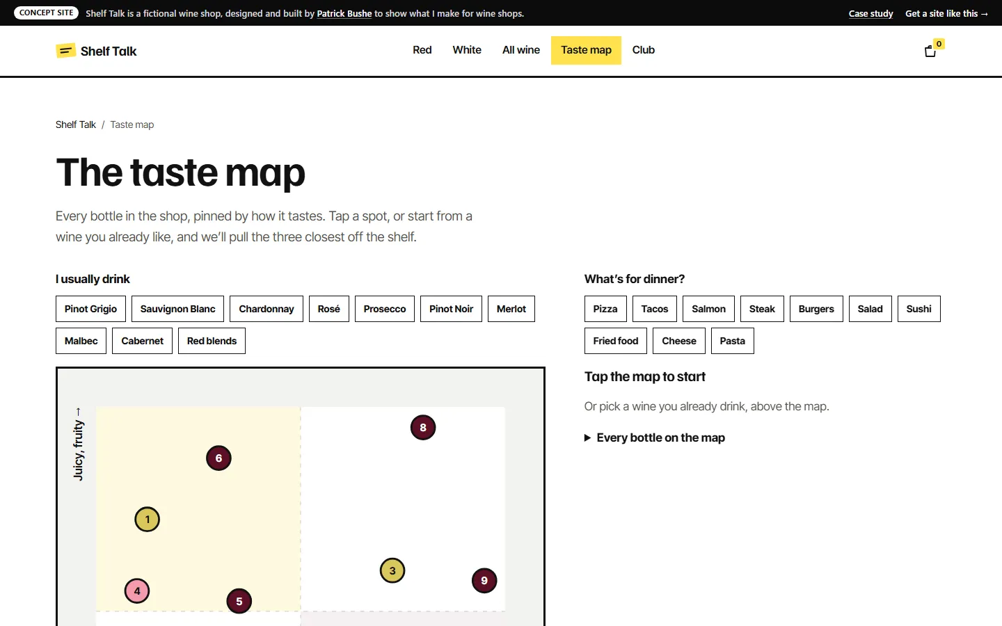
Task: Choose Cabernet as usual drink
Action: [x=142, y=341]
